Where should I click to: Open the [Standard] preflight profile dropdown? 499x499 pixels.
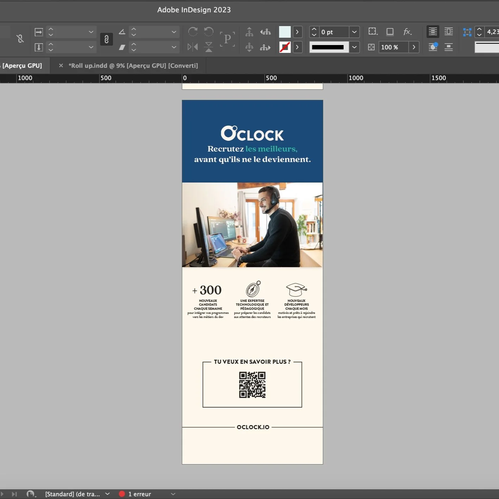point(107,494)
